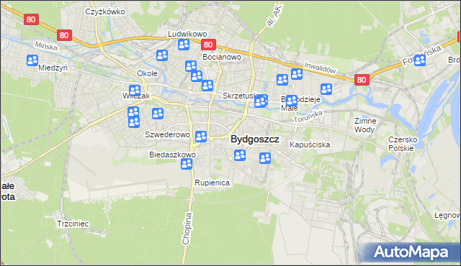461x266 pixels.
Task: Open the POI marker just above Wilczak label
Action: [x=135, y=91]
